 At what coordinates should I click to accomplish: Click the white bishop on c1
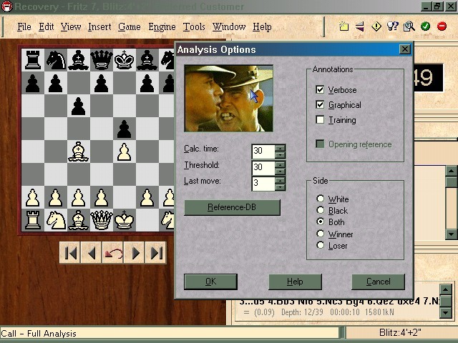coord(78,220)
